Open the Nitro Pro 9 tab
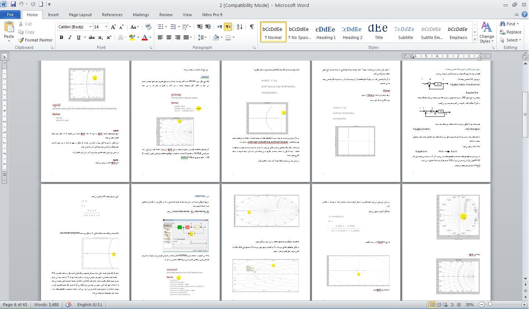 pyautogui.click(x=212, y=15)
